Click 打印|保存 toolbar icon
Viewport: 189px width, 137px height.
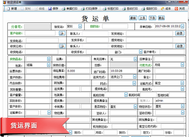pos(83,9)
